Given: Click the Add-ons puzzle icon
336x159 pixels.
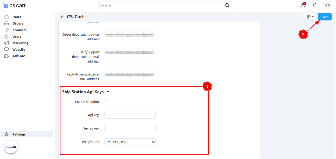Looking at the screenshot, I should pos(7,56).
